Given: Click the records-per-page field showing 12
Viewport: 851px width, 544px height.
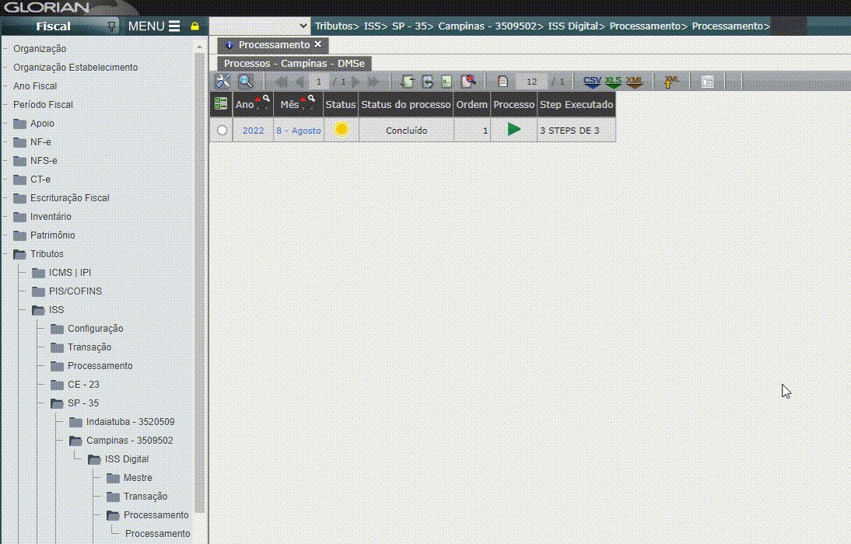Looking at the screenshot, I should point(532,82).
